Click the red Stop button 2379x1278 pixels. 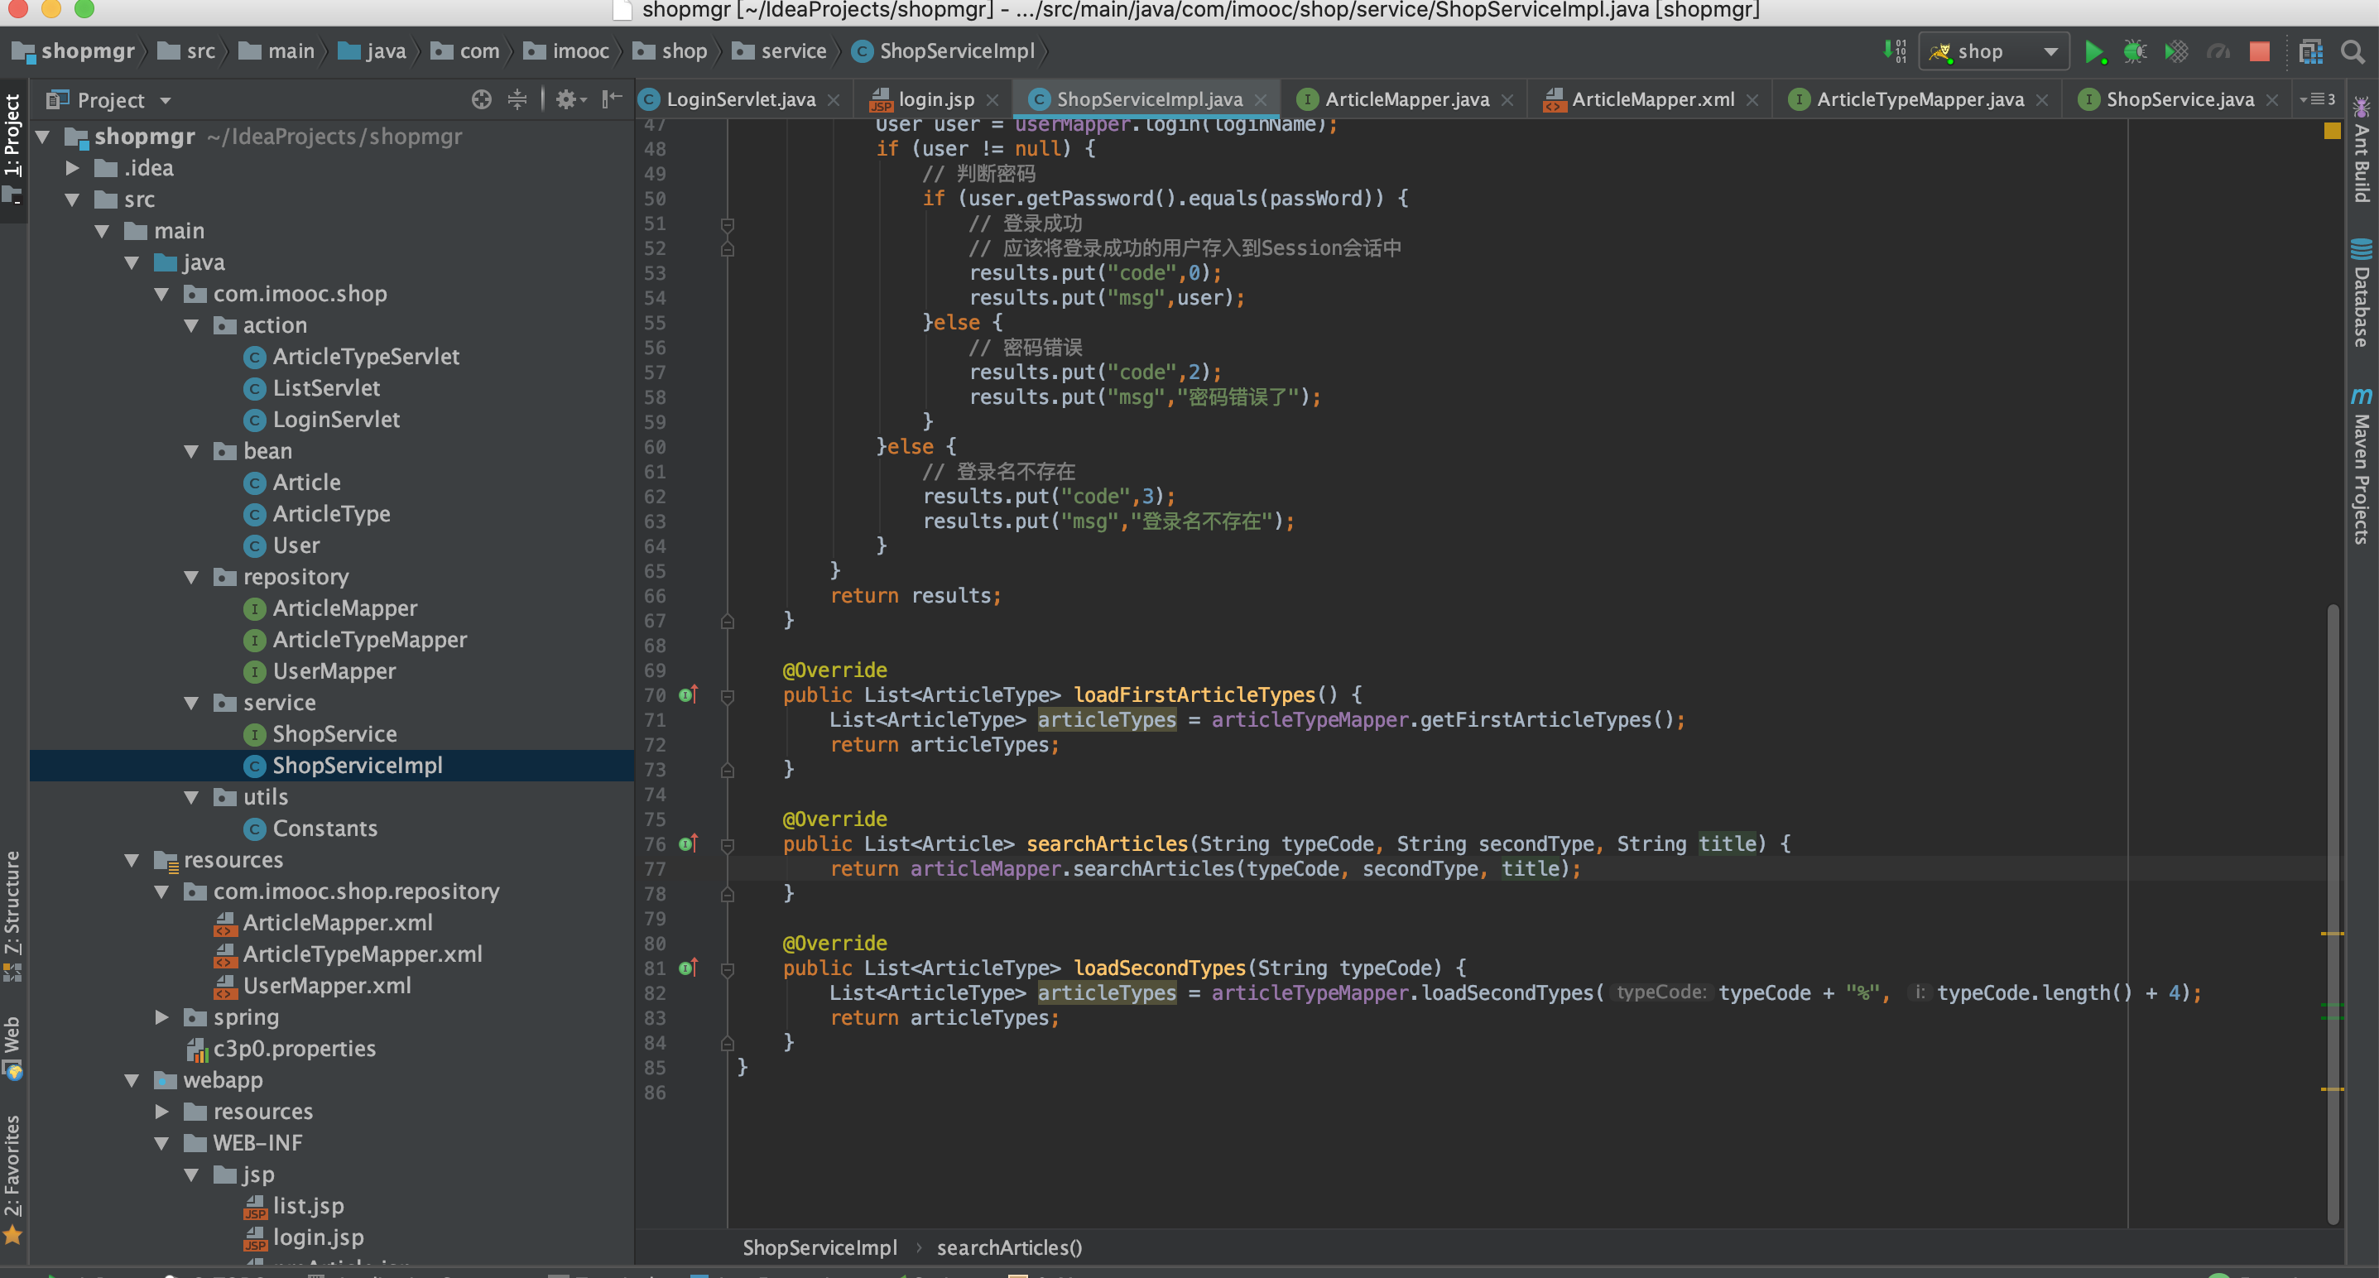point(2259,51)
